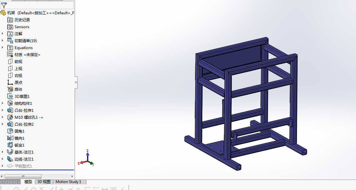Screen dimensions: 356x190
Task: Click the 镜向1 mirror feature icon
Action: [x=10, y=138]
